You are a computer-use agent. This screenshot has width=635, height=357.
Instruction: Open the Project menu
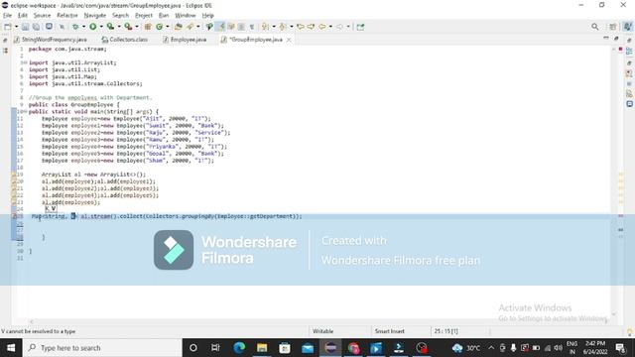tap(144, 16)
